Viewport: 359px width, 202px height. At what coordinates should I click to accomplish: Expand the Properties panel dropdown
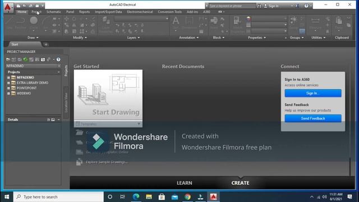257,38
